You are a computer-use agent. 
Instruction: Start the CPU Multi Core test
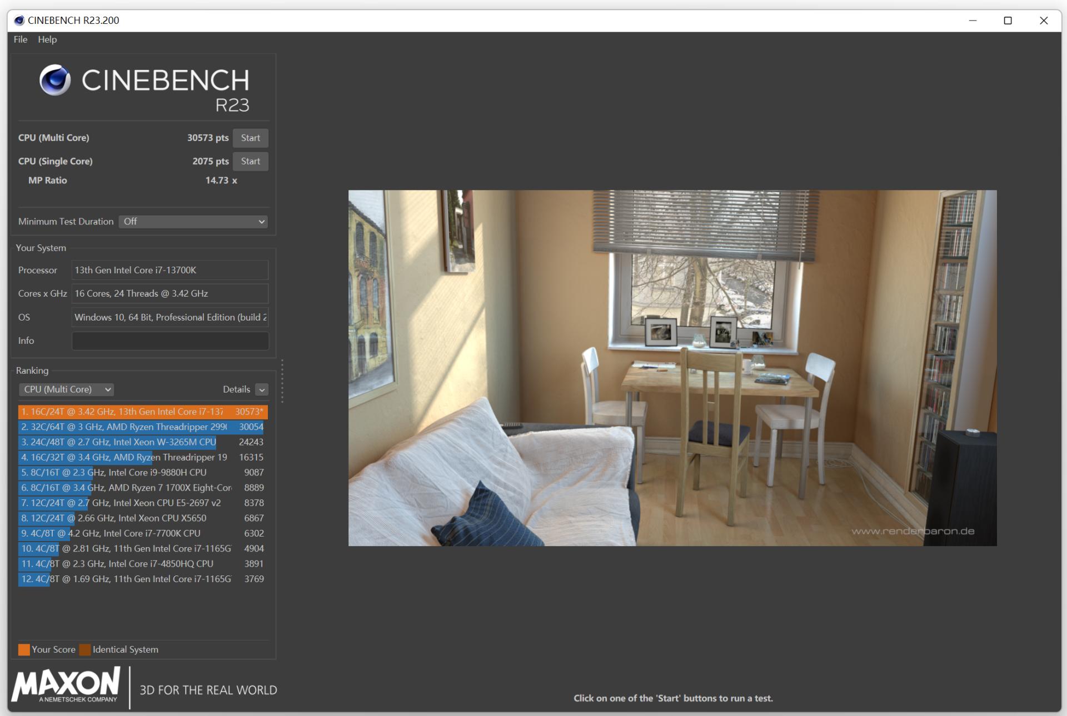(x=250, y=138)
